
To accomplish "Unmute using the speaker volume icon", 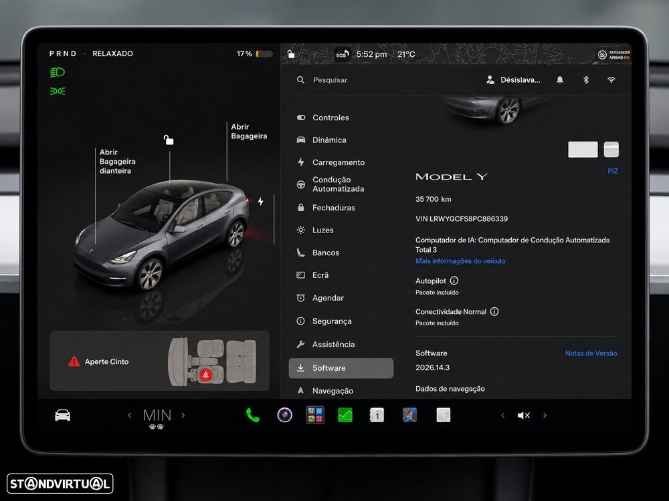I will [524, 415].
